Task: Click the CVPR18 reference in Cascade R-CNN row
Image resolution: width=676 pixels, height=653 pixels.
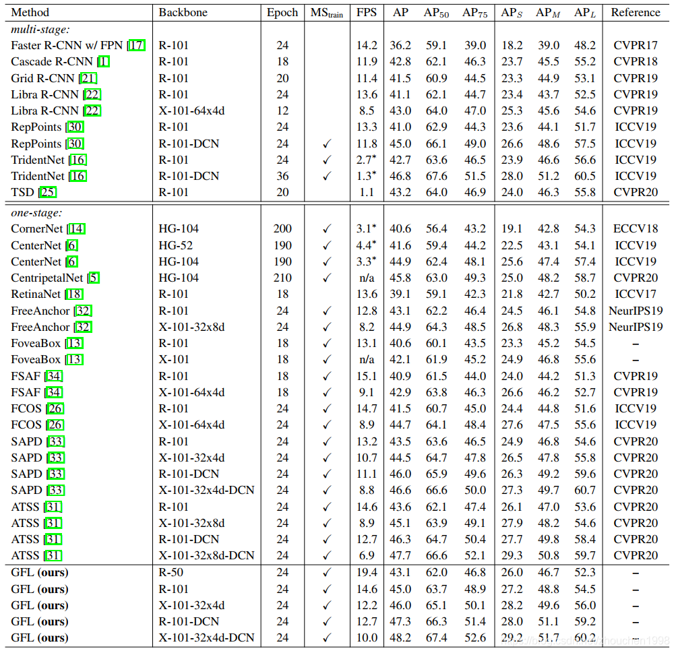Action: (636, 61)
